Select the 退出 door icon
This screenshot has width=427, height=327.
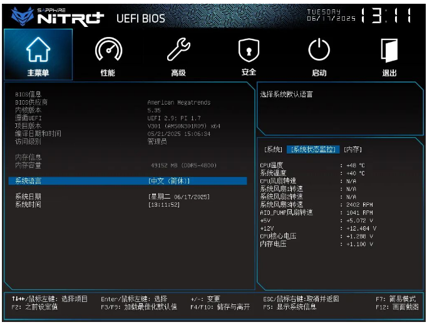(x=389, y=49)
